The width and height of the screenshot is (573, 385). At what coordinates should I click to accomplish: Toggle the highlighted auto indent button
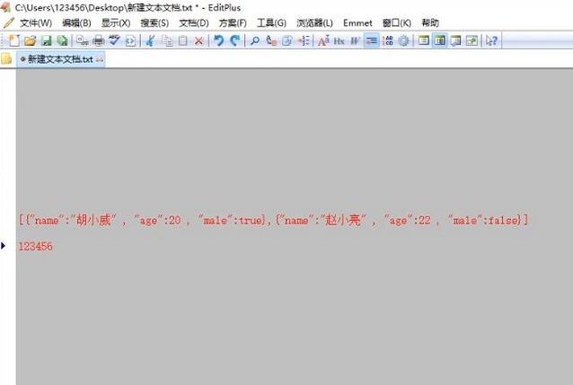[x=372, y=40]
